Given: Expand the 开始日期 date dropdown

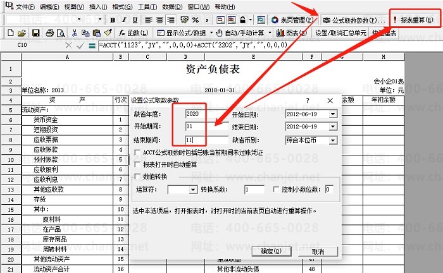Looking at the screenshot, I should click(x=333, y=114).
